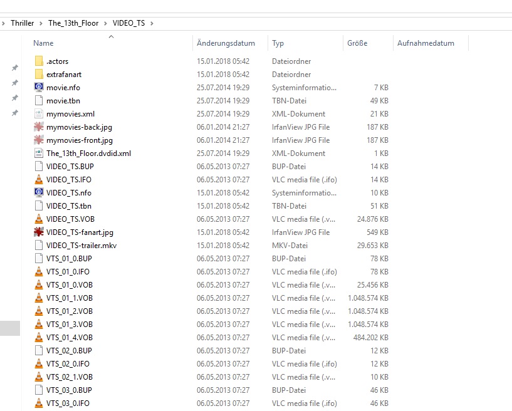Select the extrafanart folder name
This screenshot has height=411, width=512.
[64, 75]
